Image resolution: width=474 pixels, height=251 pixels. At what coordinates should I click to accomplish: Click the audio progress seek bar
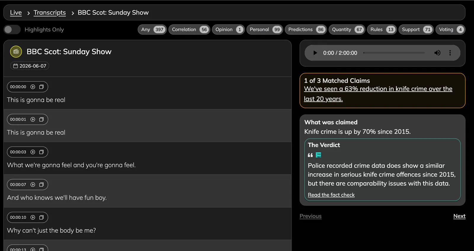[394, 53]
